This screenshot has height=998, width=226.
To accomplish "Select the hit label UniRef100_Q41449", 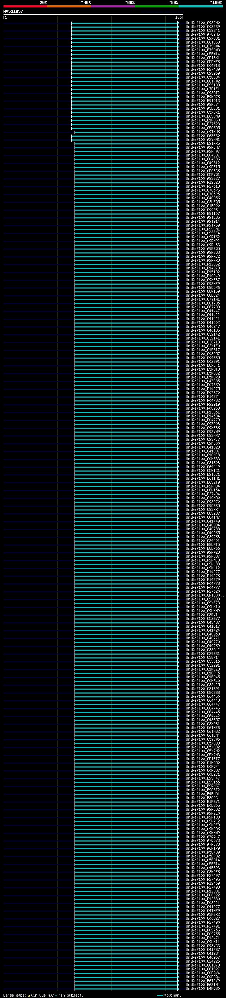I will (x=203, y=521).
